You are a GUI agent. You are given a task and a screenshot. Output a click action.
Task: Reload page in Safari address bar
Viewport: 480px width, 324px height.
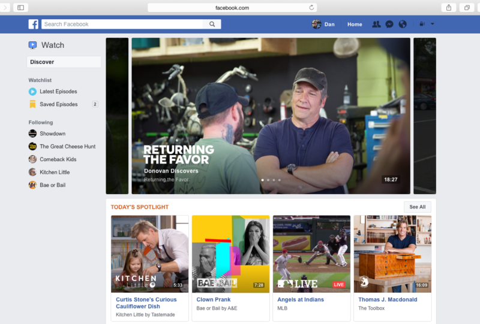311,8
